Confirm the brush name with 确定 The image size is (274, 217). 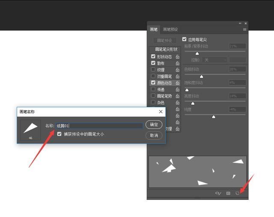(154, 125)
